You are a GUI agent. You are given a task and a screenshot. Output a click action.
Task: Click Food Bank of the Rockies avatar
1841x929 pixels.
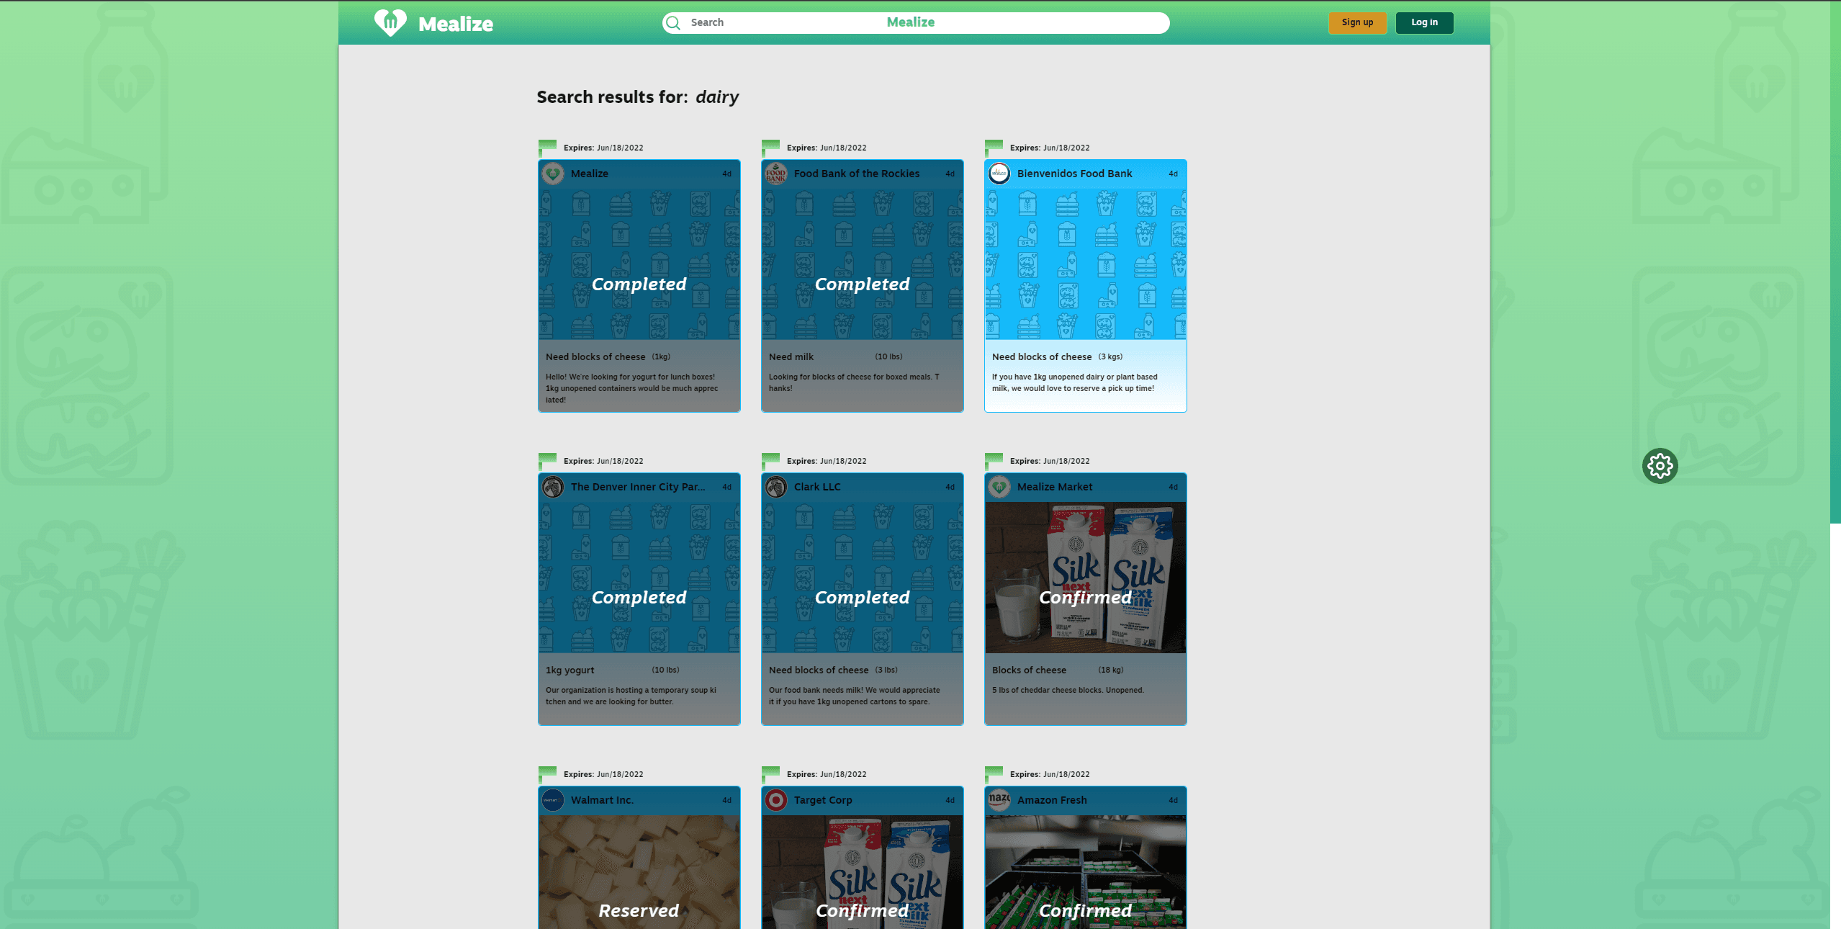[775, 174]
